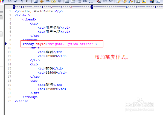Click the <tr> tag on line 4
The image size is (163, 115).
(x=34, y=23)
